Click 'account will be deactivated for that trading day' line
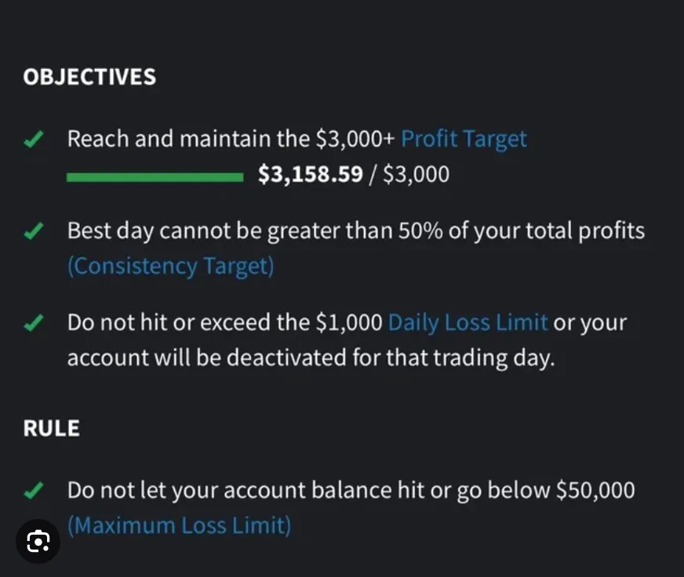This screenshot has width=684, height=577. click(311, 358)
